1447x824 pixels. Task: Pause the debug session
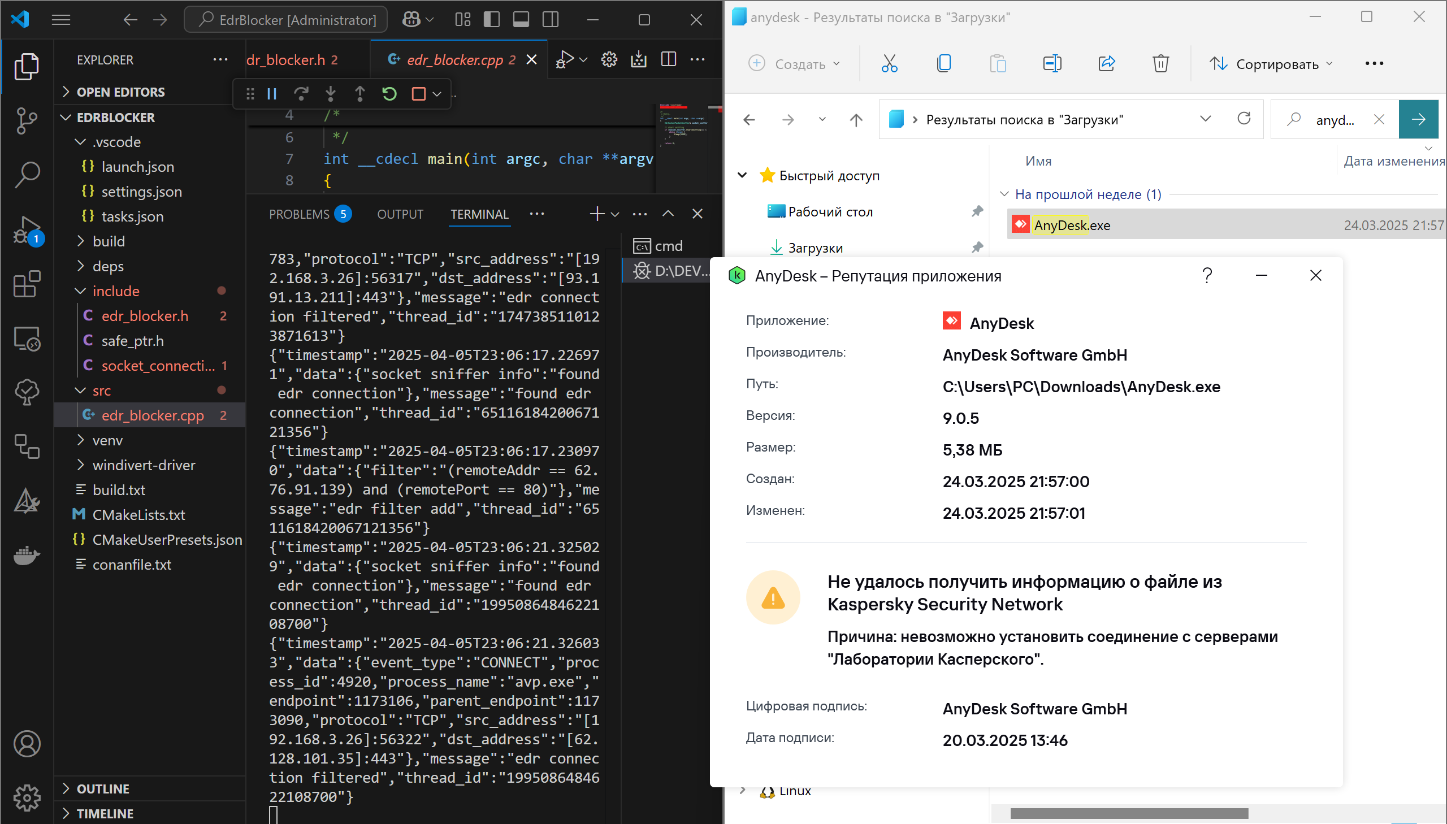(272, 94)
